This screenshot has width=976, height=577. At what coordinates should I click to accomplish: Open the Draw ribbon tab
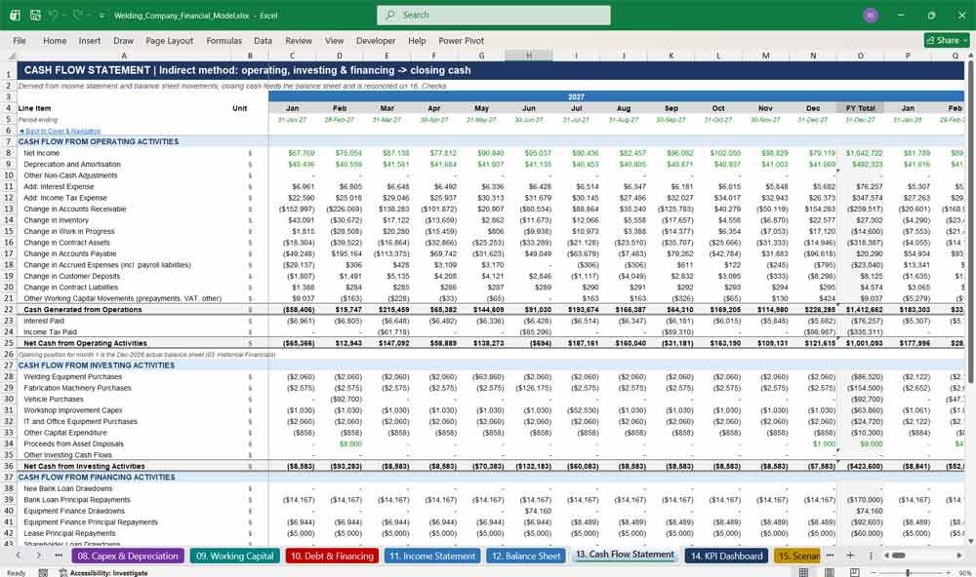coord(123,40)
